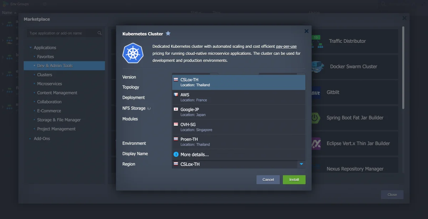Click the Singapore flag of OVH-SG option
Screen dimensions: 428x219
[x=176, y=124]
